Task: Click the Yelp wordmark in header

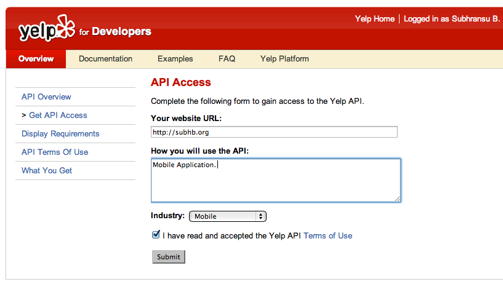Action: point(38,32)
